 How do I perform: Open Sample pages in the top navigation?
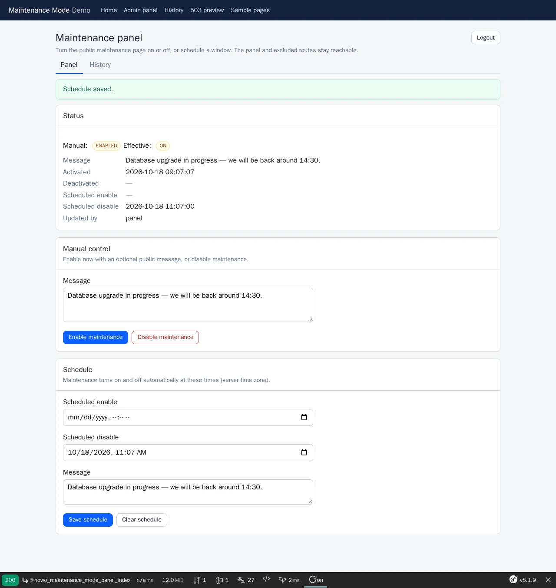tap(250, 10)
